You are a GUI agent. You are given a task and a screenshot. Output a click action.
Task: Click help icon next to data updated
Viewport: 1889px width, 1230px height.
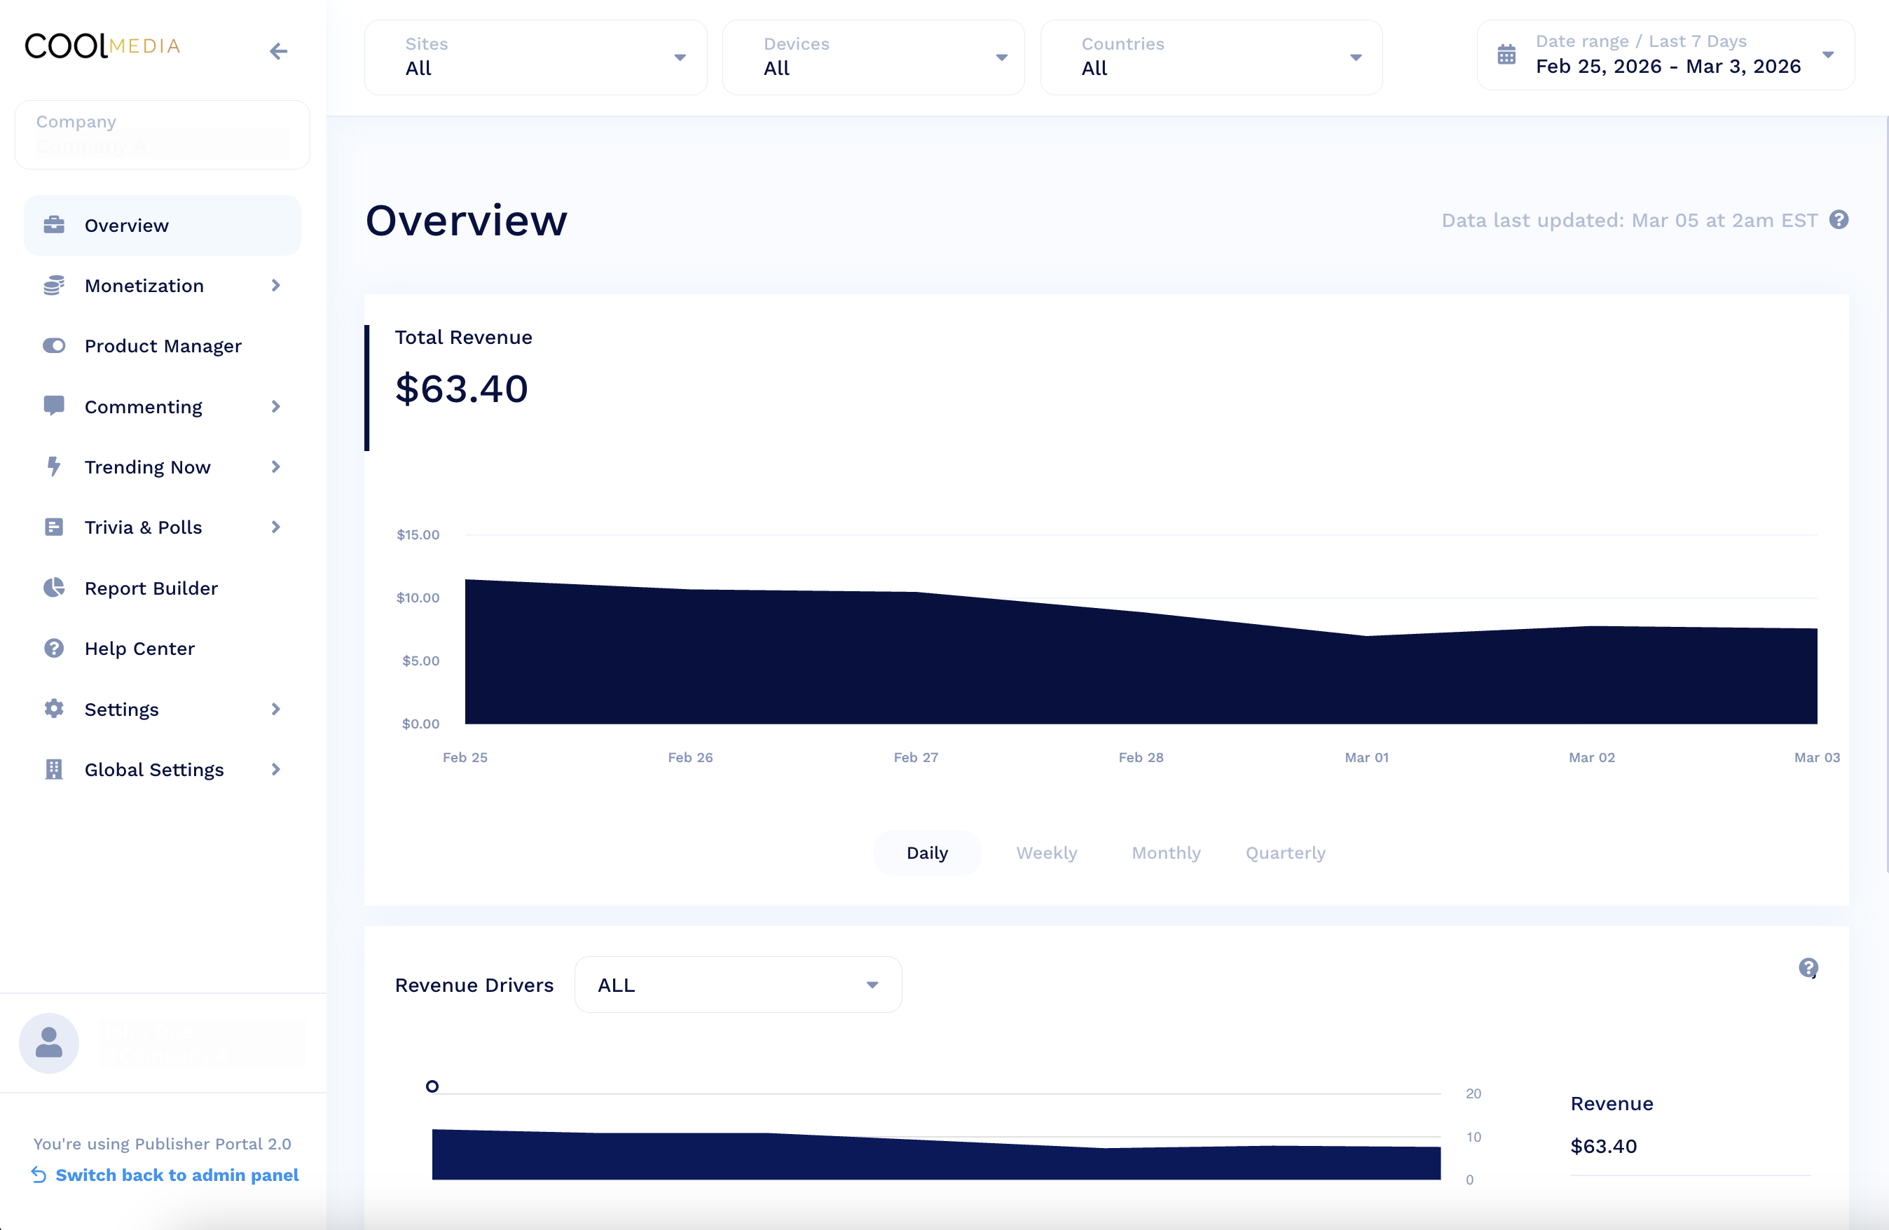(1839, 220)
